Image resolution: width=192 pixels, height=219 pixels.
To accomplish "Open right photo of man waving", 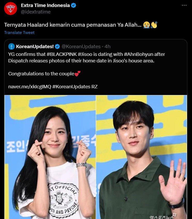I will [142, 157].
